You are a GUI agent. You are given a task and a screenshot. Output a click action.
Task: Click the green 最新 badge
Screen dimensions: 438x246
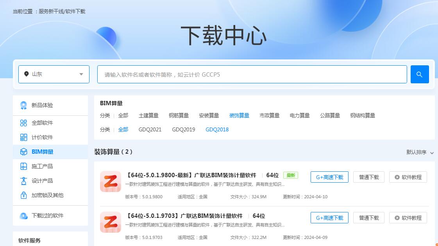(291, 175)
